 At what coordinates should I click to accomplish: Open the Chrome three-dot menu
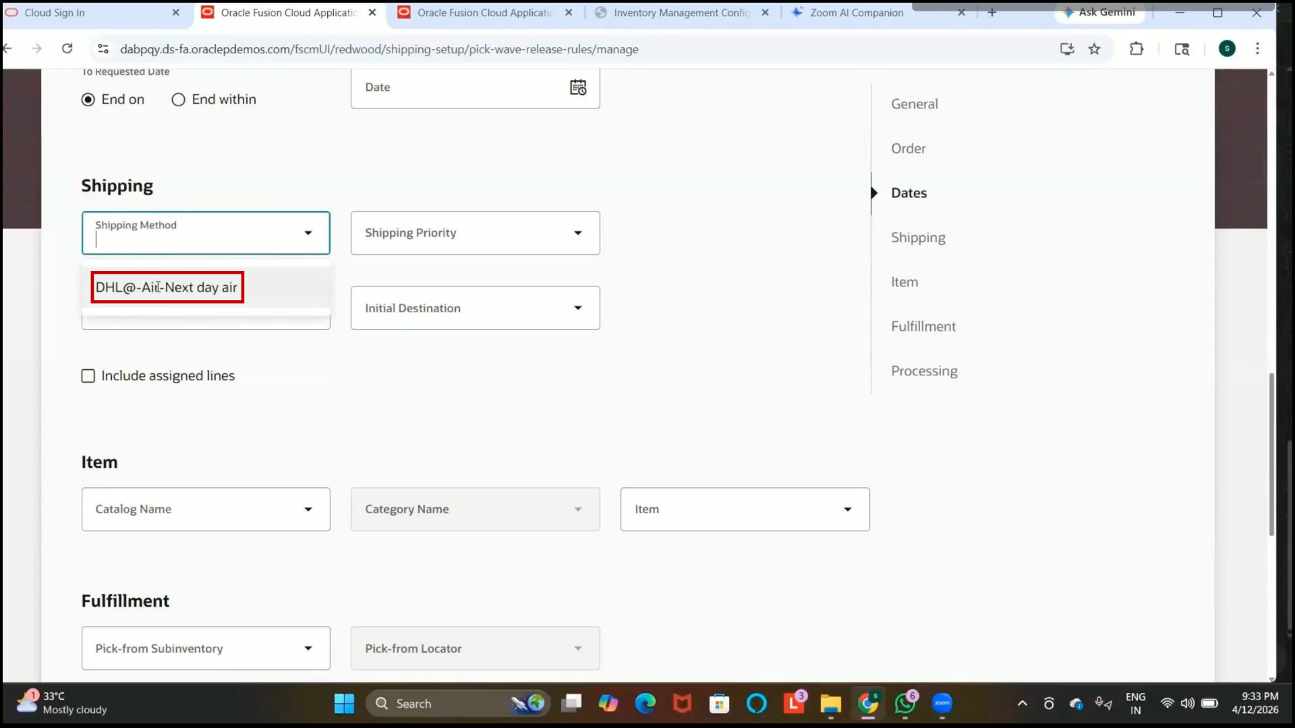[1257, 49]
